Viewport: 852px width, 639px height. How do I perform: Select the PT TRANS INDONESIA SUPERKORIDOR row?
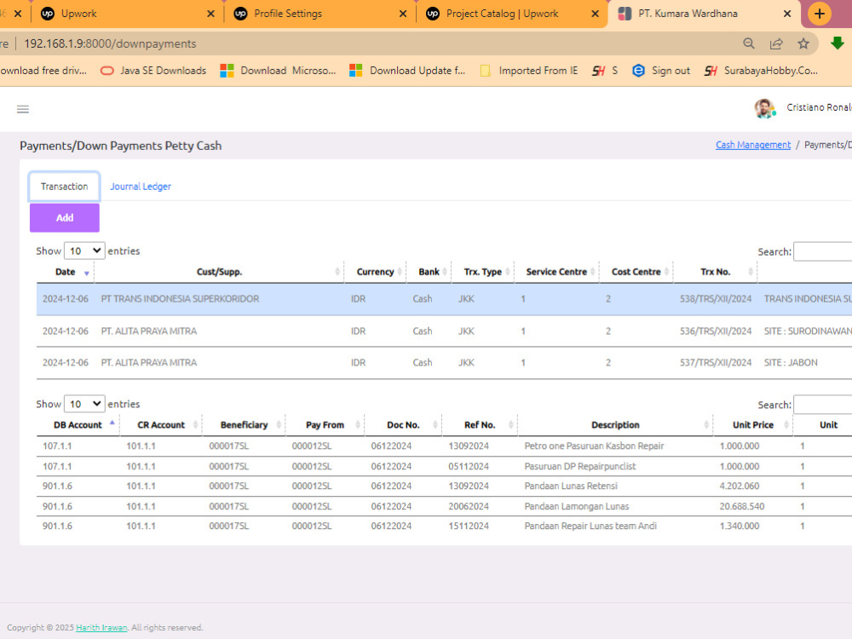(444, 299)
